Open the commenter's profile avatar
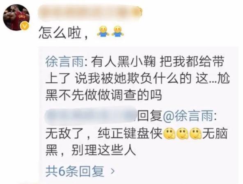Image resolution: width=243 pixels, height=184 pixels. click(x=16, y=17)
